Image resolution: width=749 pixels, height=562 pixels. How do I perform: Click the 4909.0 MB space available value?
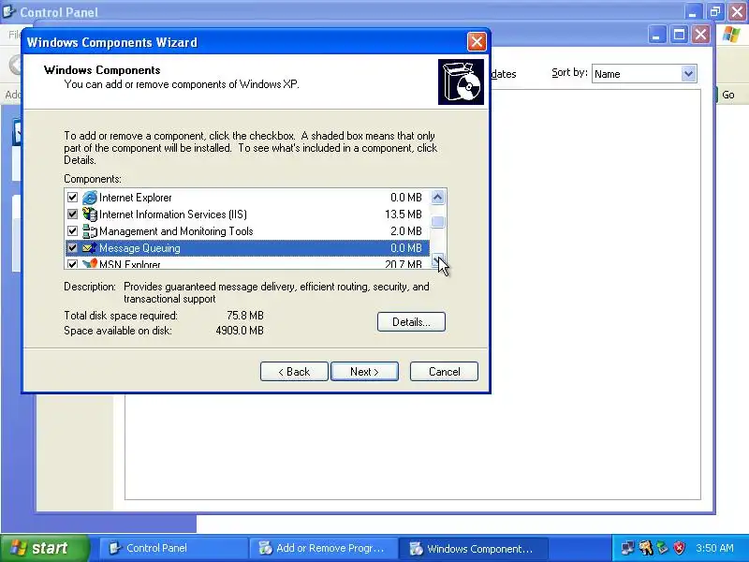(x=240, y=331)
